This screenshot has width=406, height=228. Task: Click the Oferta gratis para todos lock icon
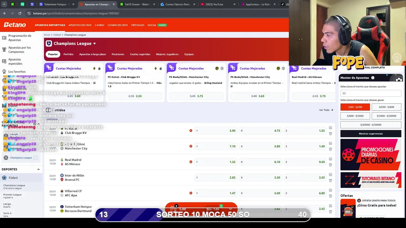point(359,200)
